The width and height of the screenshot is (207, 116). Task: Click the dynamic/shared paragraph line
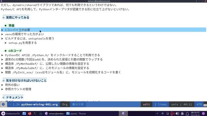(59, 5)
